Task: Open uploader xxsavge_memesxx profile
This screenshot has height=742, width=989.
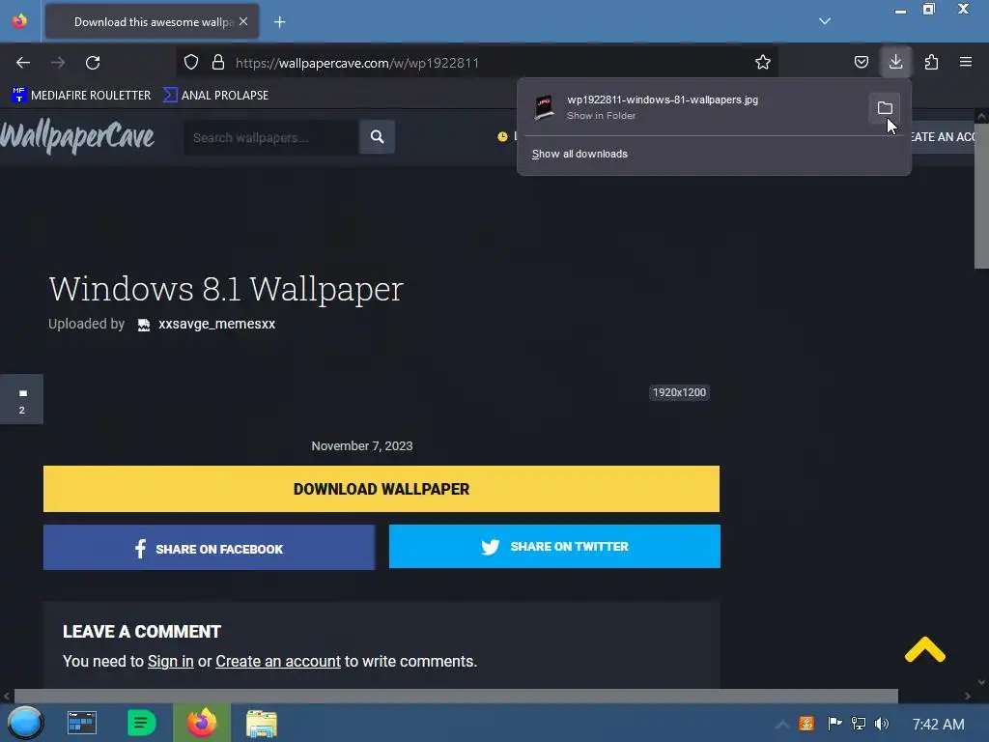Action: click(217, 324)
